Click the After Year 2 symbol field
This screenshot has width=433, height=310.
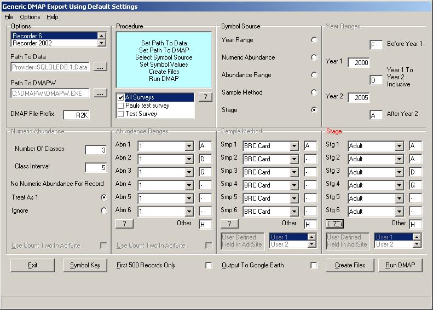[x=376, y=115]
